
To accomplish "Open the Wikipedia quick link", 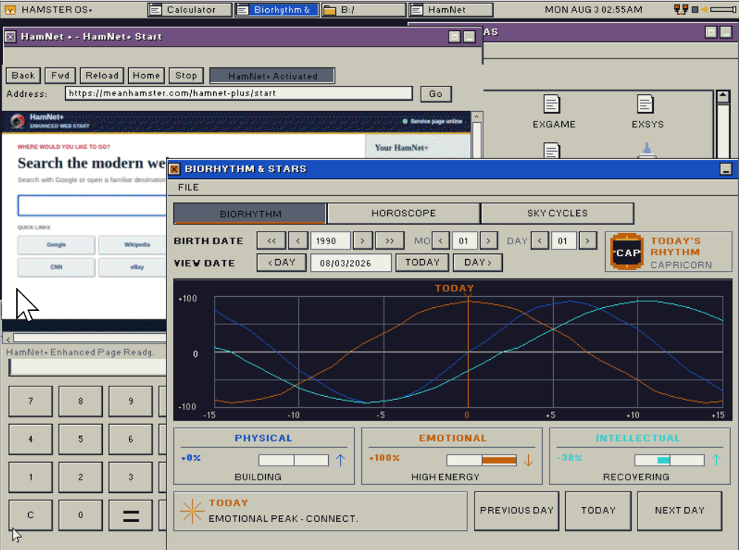I will [133, 244].
